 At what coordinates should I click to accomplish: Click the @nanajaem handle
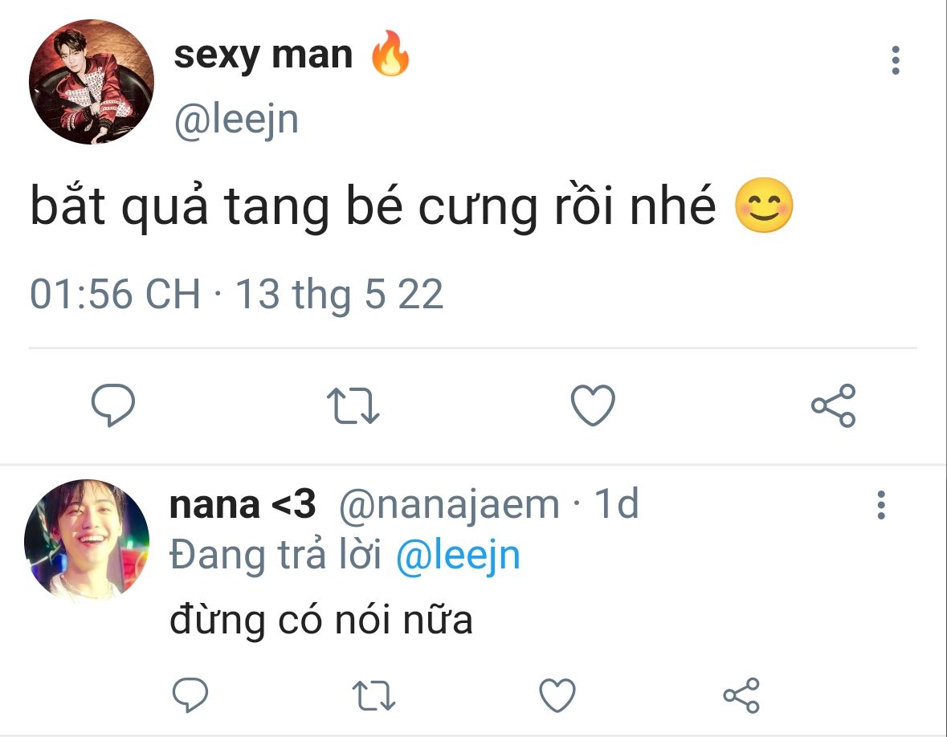(x=449, y=505)
